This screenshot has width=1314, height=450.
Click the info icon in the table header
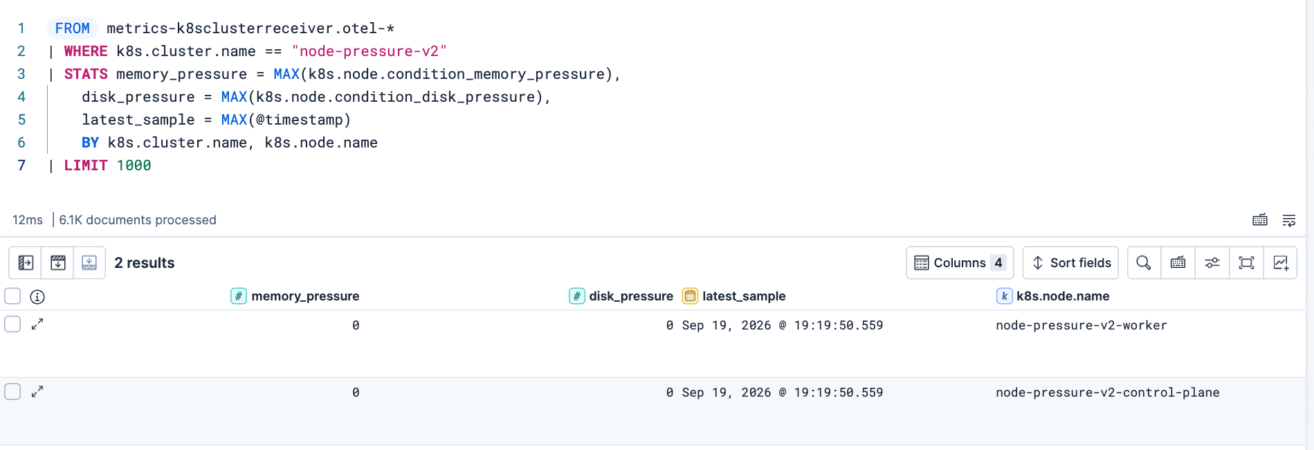[37, 297]
